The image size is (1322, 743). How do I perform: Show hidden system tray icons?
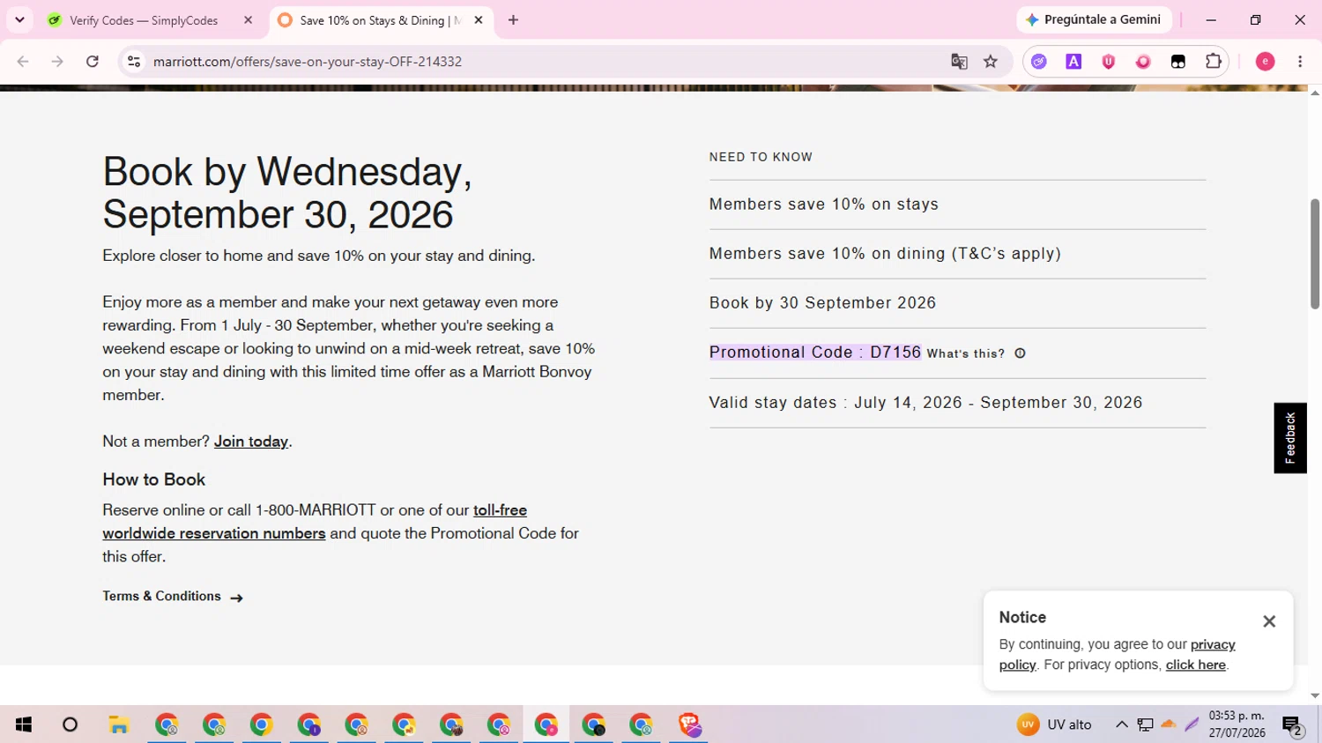tap(1121, 724)
